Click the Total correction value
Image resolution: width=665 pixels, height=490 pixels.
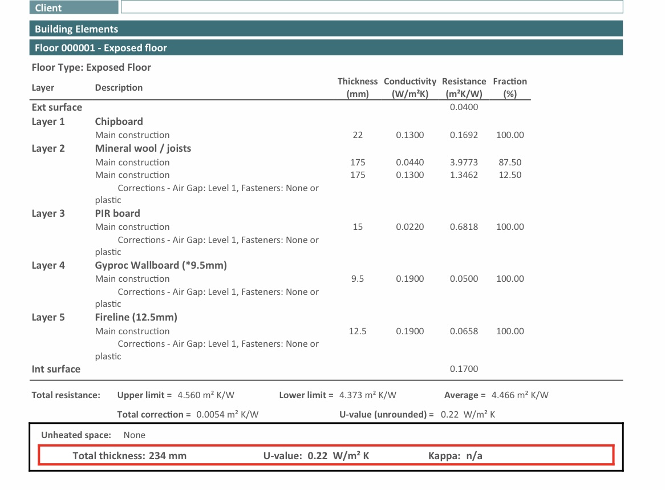(227, 415)
